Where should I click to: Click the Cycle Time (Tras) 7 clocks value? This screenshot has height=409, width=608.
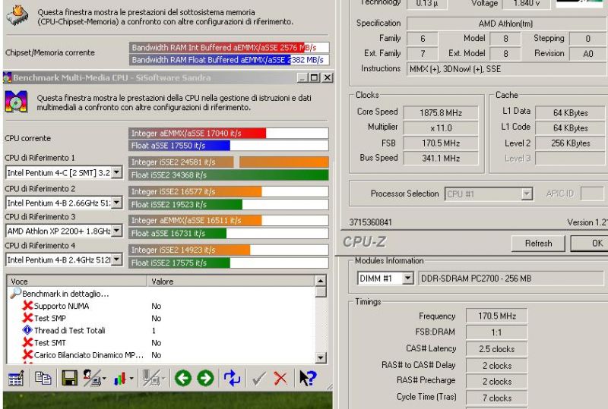[497, 398]
